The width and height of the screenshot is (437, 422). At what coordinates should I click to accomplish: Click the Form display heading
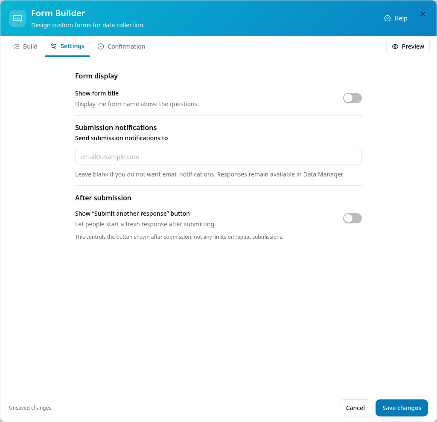pyautogui.click(x=96, y=76)
